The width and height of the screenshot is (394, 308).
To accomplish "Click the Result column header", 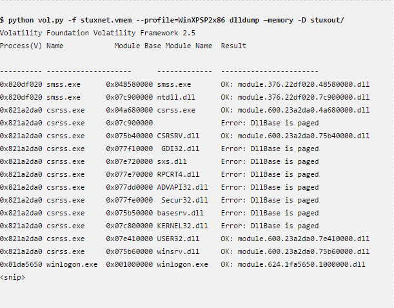I will click(x=233, y=46).
